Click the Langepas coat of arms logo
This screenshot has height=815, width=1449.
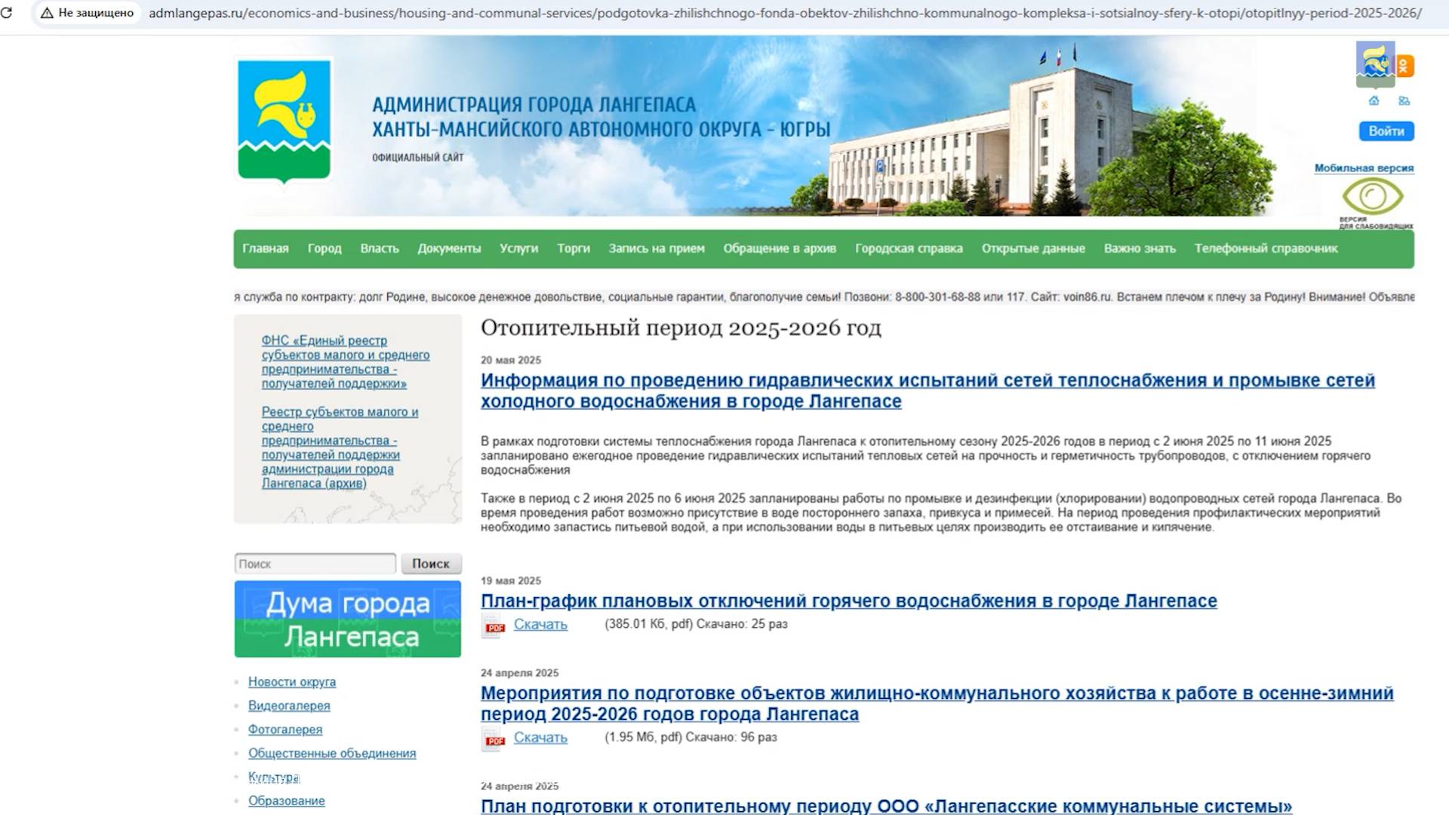pyautogui.click(x=284, y=121)
